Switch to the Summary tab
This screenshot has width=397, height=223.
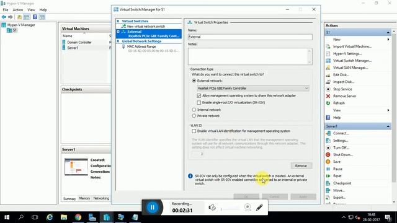(x=69, y=199)
